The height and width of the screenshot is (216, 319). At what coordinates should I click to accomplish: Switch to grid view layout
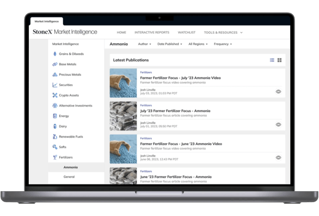coord(280,60)
